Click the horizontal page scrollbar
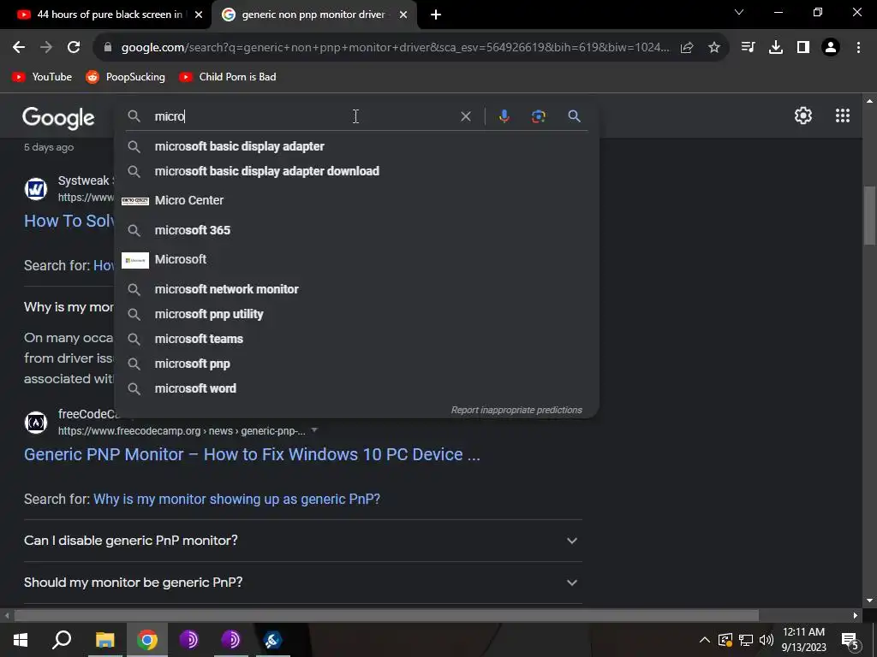The width and height of the screenshot is (877, 657). (x=386, y=616)
